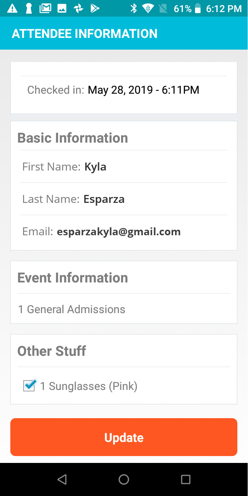Image resolution: width=248 pixels, height=496 pixels.
Task: Tap the Wi-Fi status icon
Action: coord(148,8)
